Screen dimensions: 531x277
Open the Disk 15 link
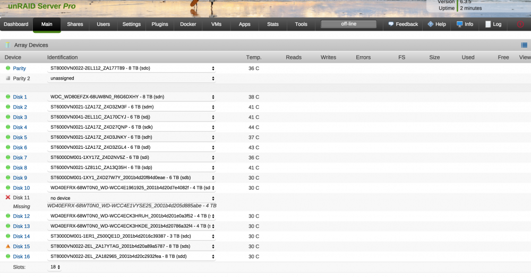point(21,247)
